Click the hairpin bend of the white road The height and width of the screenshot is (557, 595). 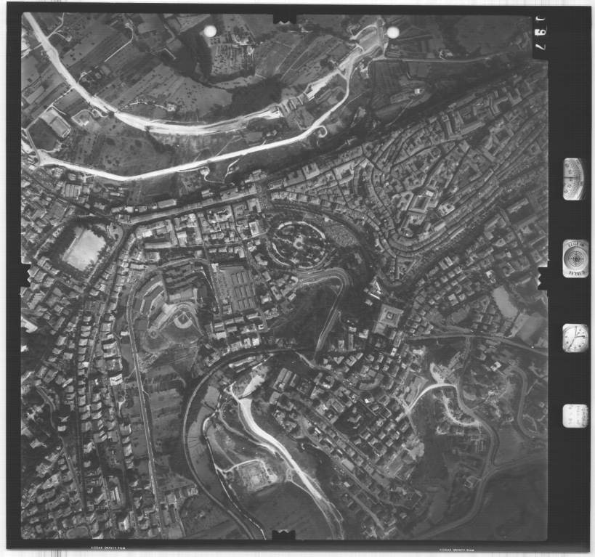coord(320,131)
